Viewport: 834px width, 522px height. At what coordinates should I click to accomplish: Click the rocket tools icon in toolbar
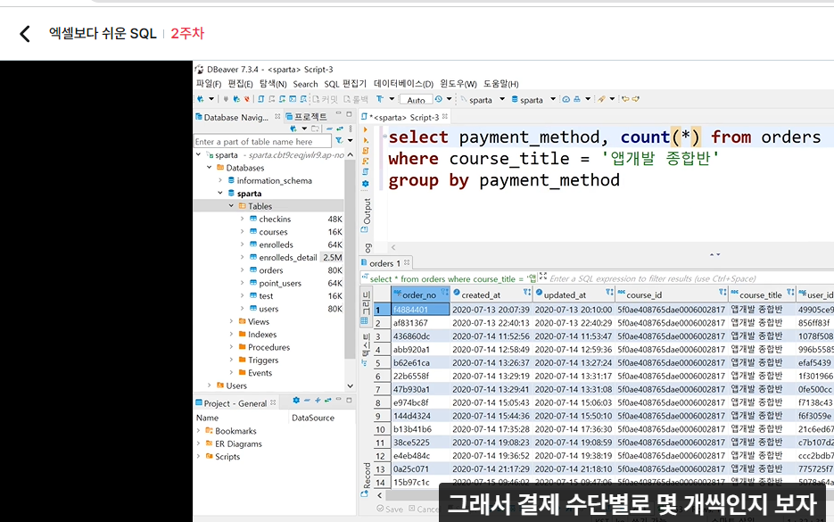(601, 99)
